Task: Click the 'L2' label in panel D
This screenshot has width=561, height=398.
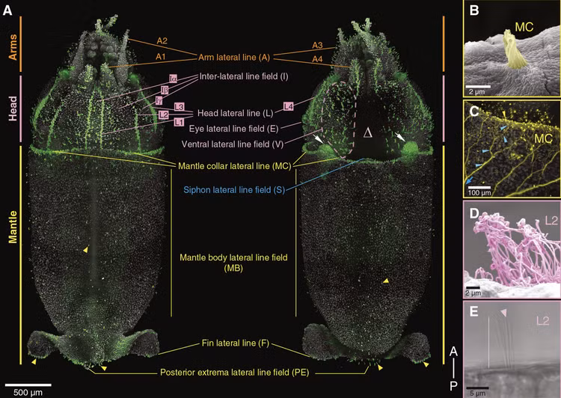Action: coord(551,221)
